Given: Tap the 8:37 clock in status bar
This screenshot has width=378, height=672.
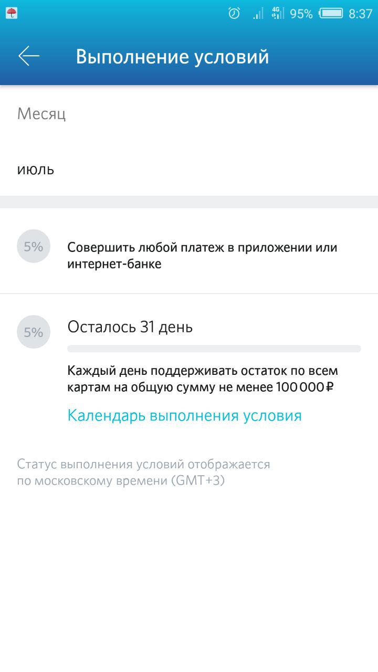Looking at the screenshot, I should pyautogui.click(x=360, y=14).
